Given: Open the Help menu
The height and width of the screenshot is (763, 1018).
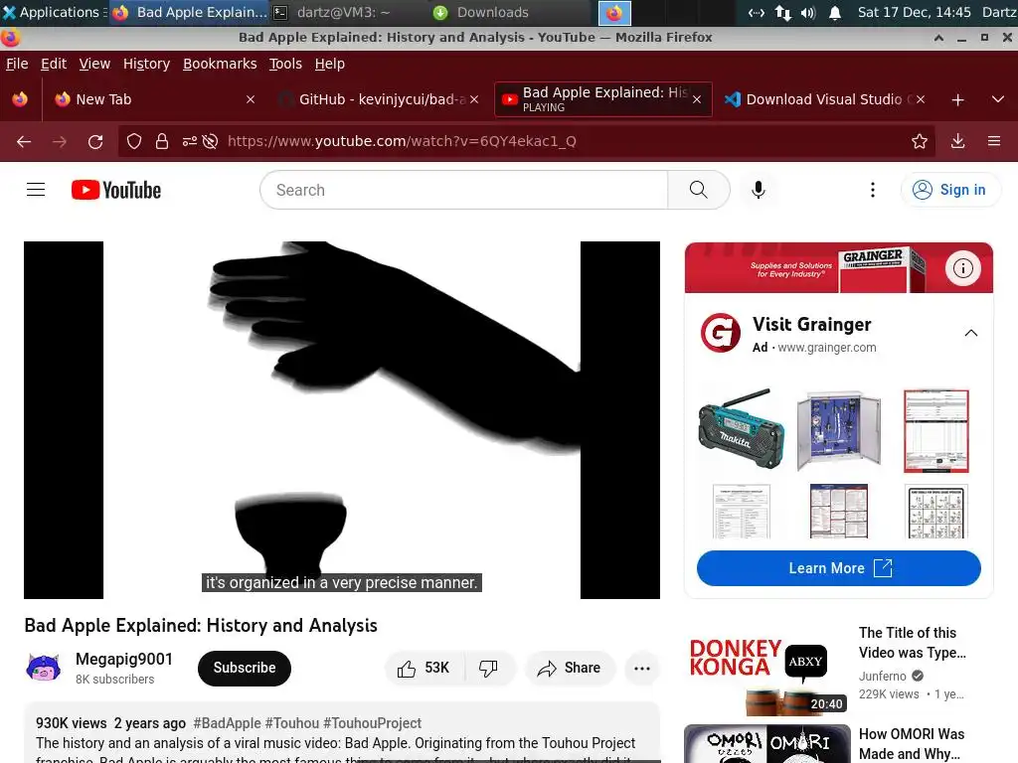Looking at the screenshot, I should [x=330, y=64].
